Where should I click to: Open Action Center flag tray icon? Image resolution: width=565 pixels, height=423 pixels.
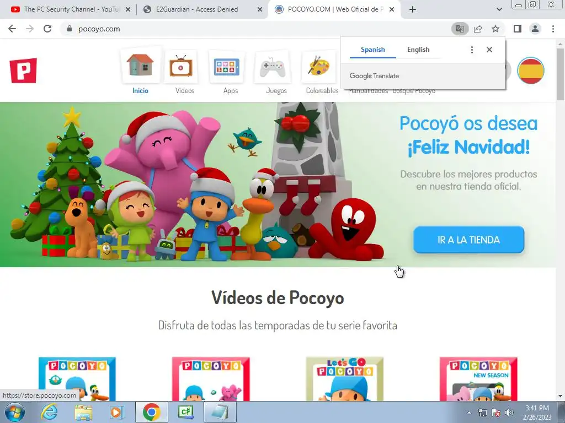(496, 413)
